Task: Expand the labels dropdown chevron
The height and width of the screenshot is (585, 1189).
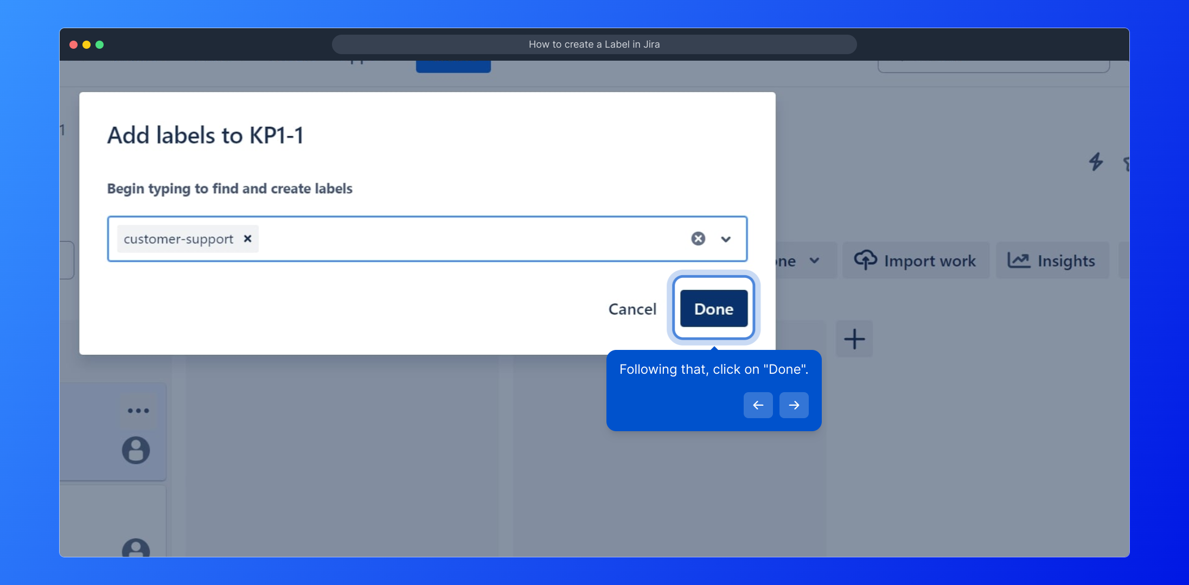Action: (726, 239)
